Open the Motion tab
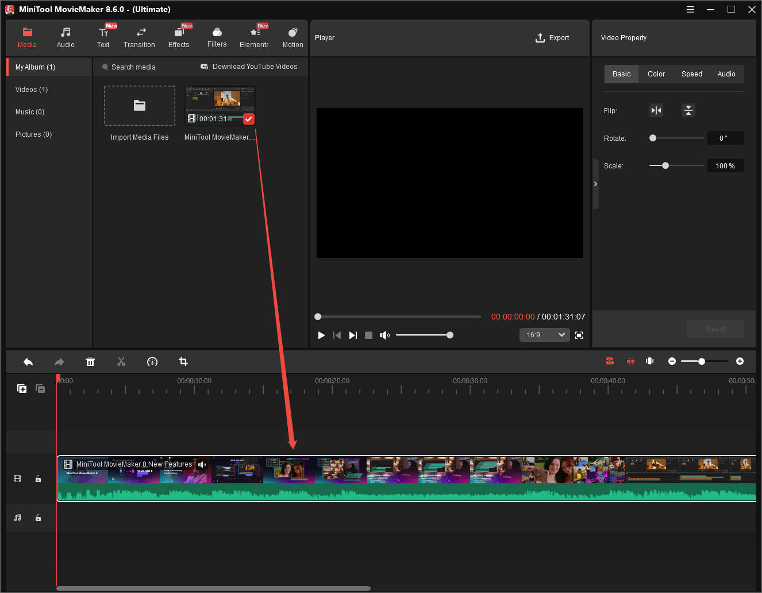 tap(293, 38)
